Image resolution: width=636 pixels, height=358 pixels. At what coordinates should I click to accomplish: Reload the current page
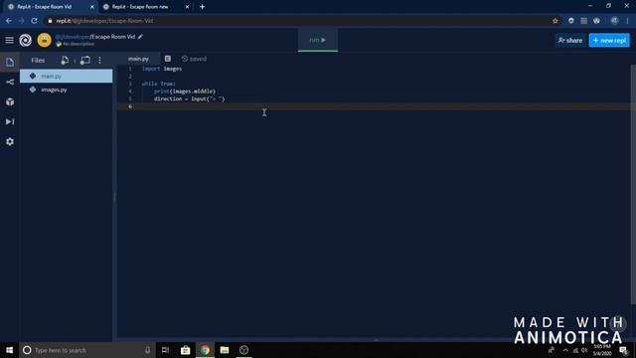pos(34,21)
